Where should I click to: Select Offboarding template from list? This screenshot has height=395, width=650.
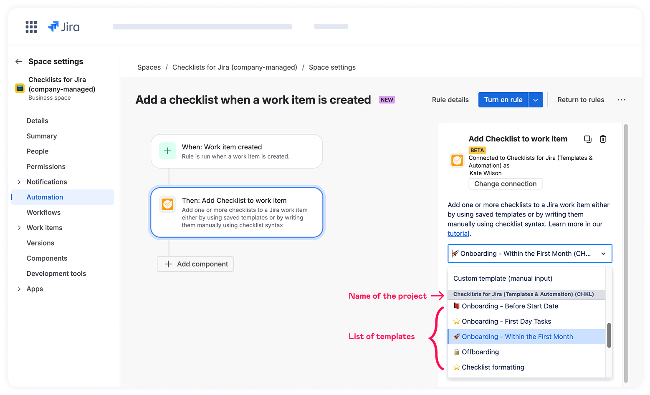coord(480,352)
